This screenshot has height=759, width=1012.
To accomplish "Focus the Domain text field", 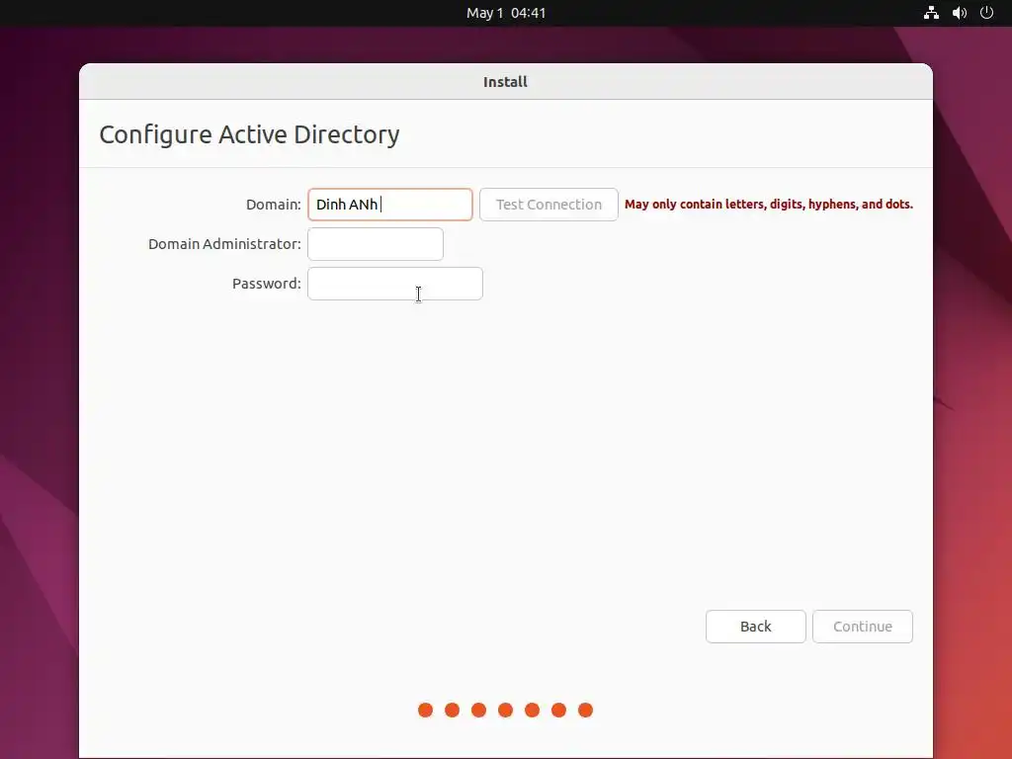I will tap(389, 205).
